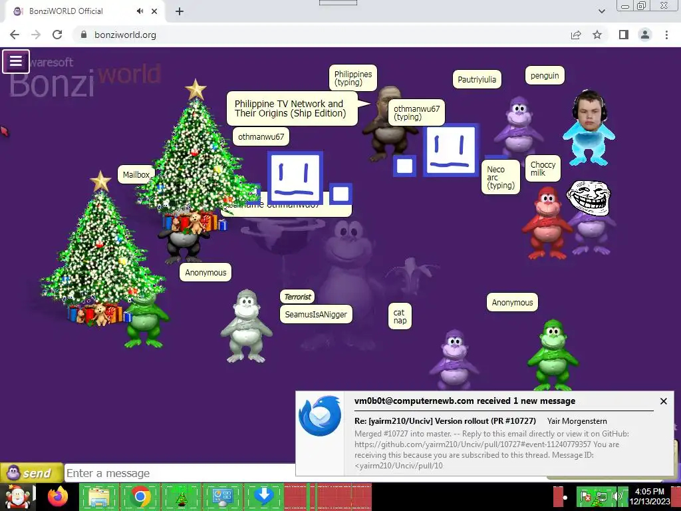Open File Explorer from the taskbar
Viewport: 681px width, 511px height.
pos(99,496)
